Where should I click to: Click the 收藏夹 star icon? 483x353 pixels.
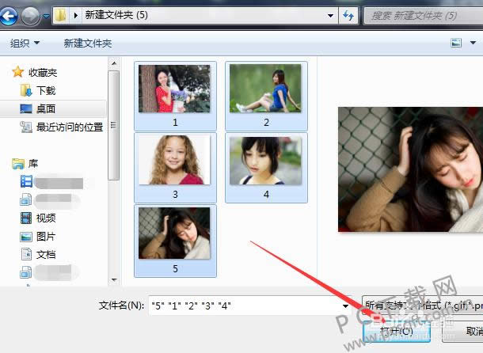18,72
